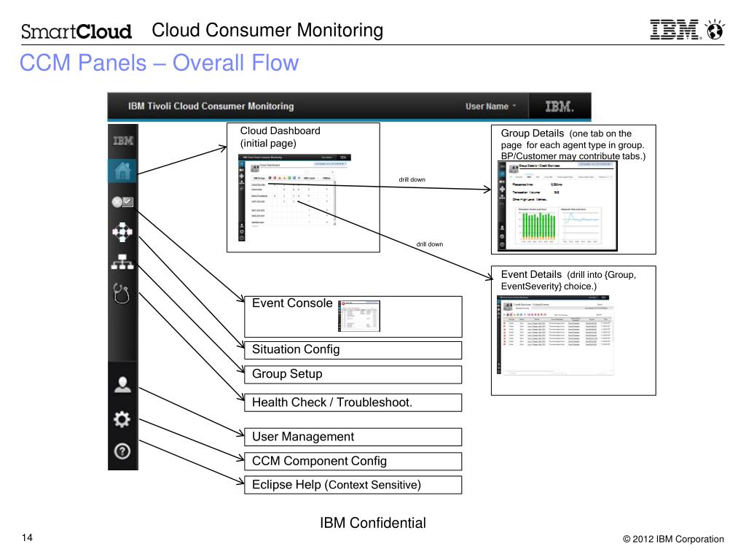Open the Health Check stethoscope icon
This screenshot has width=746, height=560.
tap(122, 293)
